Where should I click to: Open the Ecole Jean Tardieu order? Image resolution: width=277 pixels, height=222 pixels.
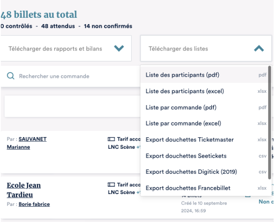[x=24, y=190]
